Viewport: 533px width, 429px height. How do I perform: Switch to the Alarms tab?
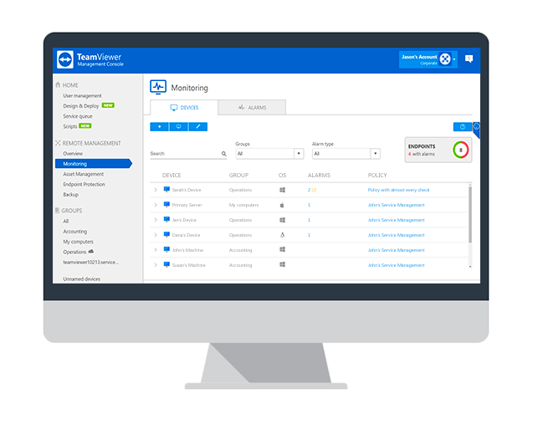tap(252, 107)
